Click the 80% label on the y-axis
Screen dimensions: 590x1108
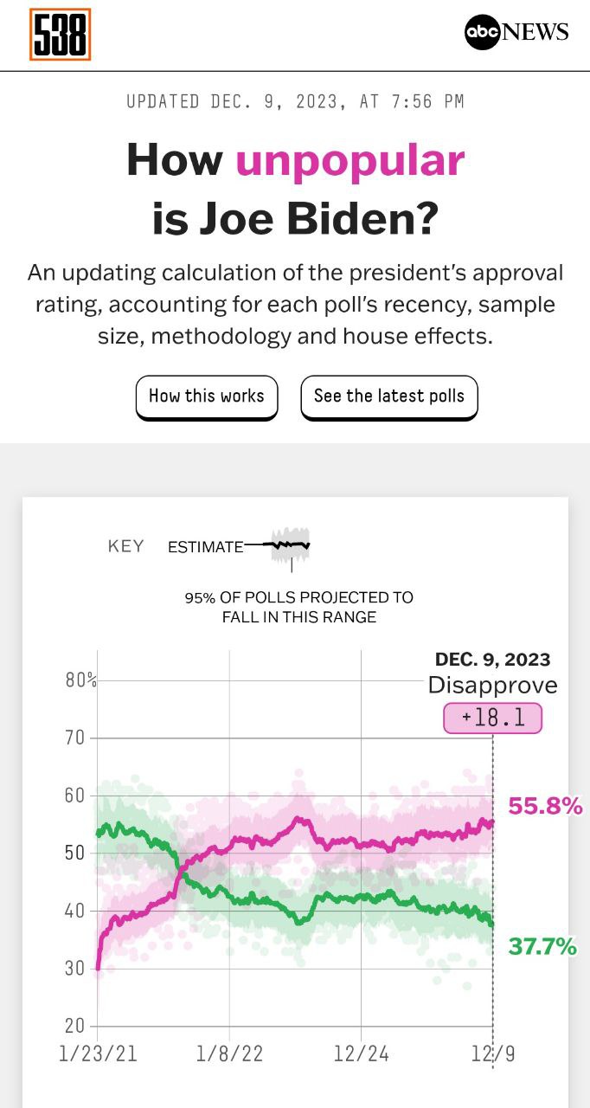(80, 680)
